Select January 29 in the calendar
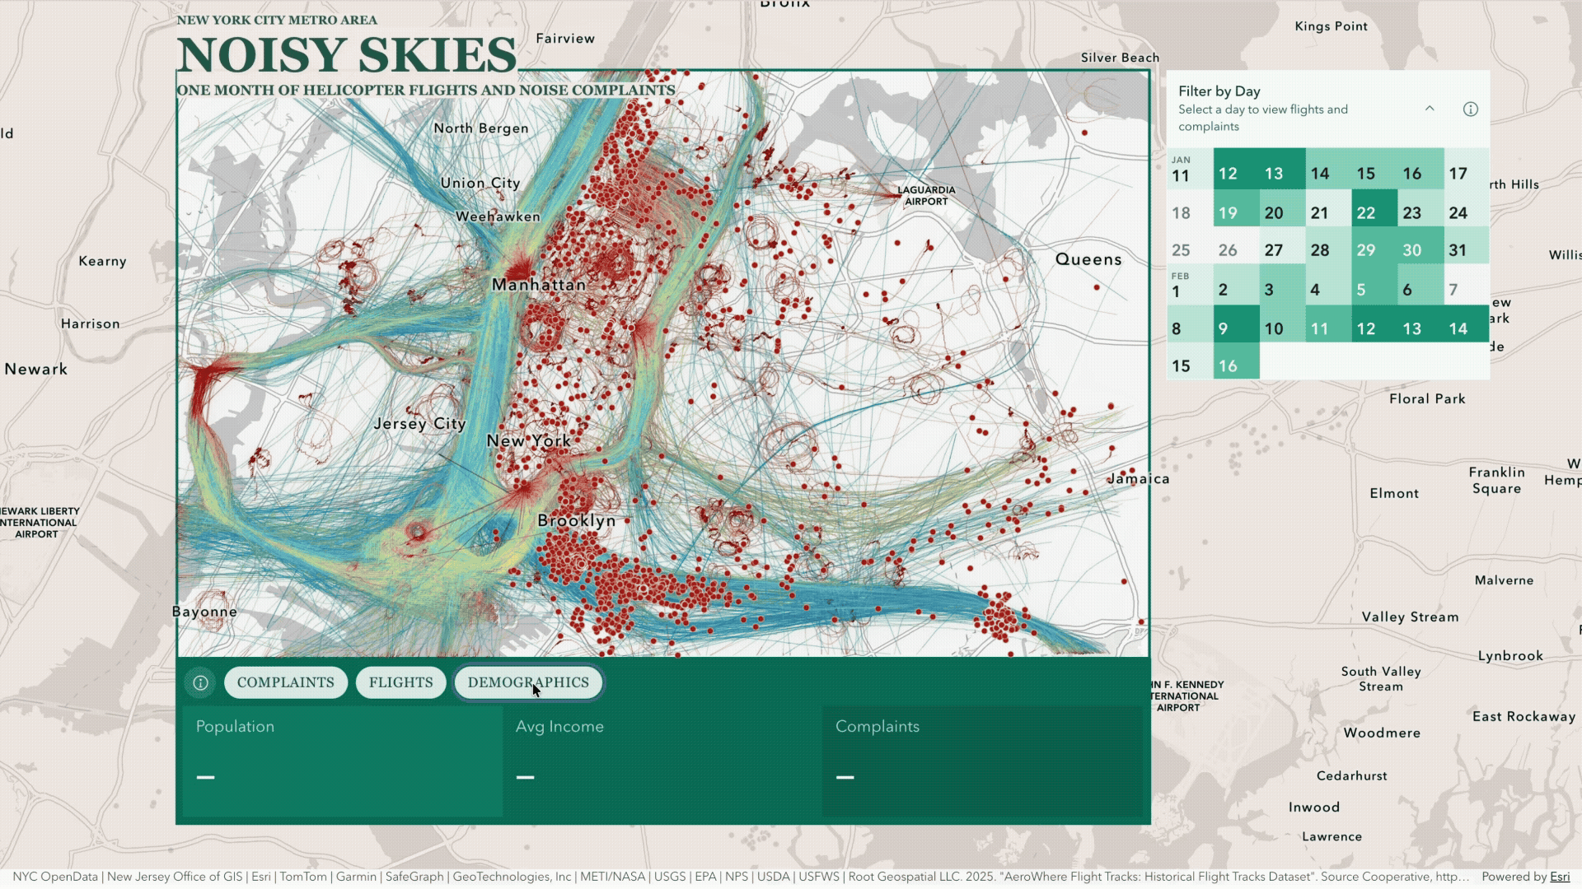 pyautogui.click(x=1374, y=245)
